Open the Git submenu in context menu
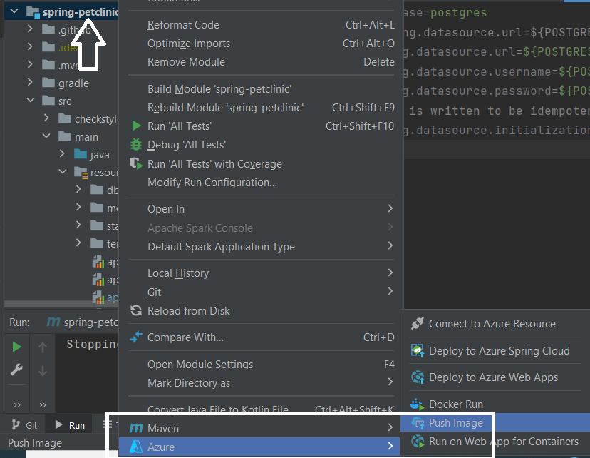 point(262,292)
